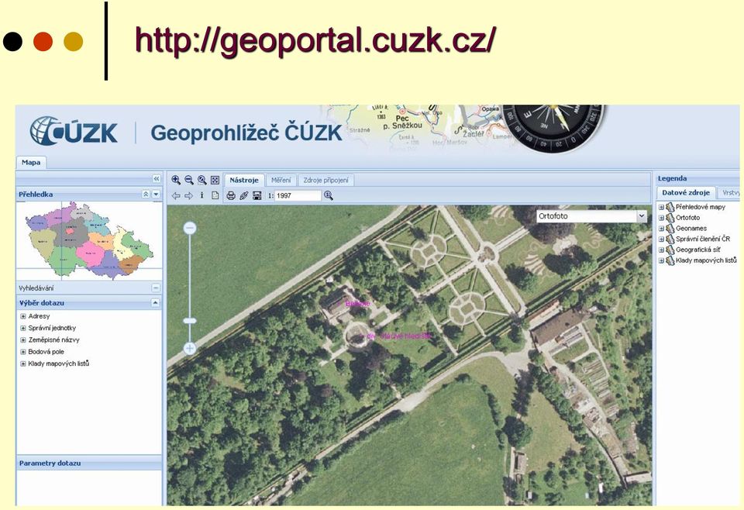Select the zoom in magnifier tool
The height and width of the screenshot is (510, 744).
(x=176, y=181)
